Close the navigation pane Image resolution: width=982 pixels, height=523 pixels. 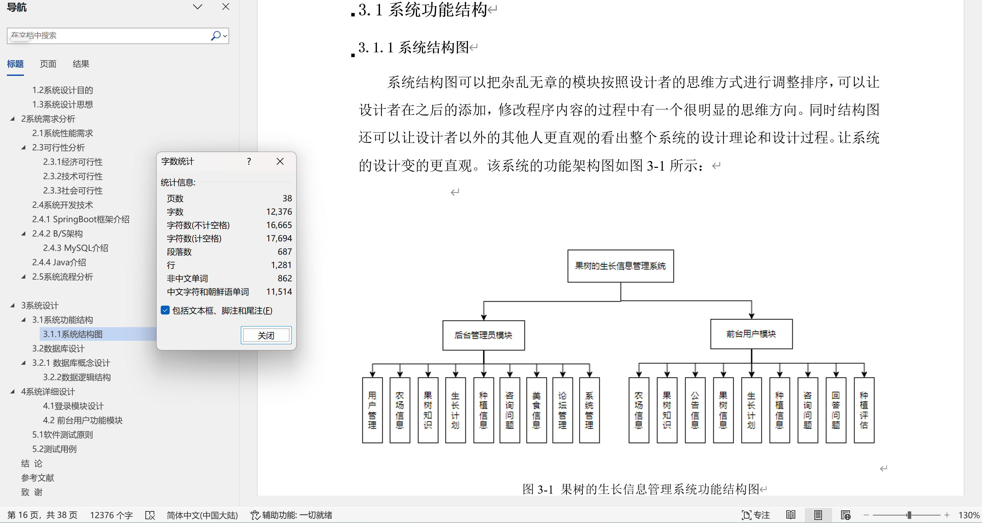coord(226,7)
